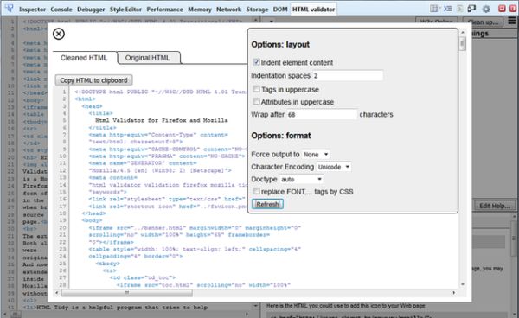Close the cleanup dialog with the X icon

[x=59, y=34]
